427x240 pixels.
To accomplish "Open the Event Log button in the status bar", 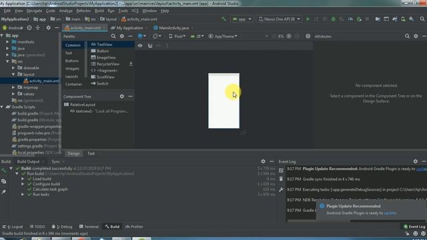I will [414, 227].
